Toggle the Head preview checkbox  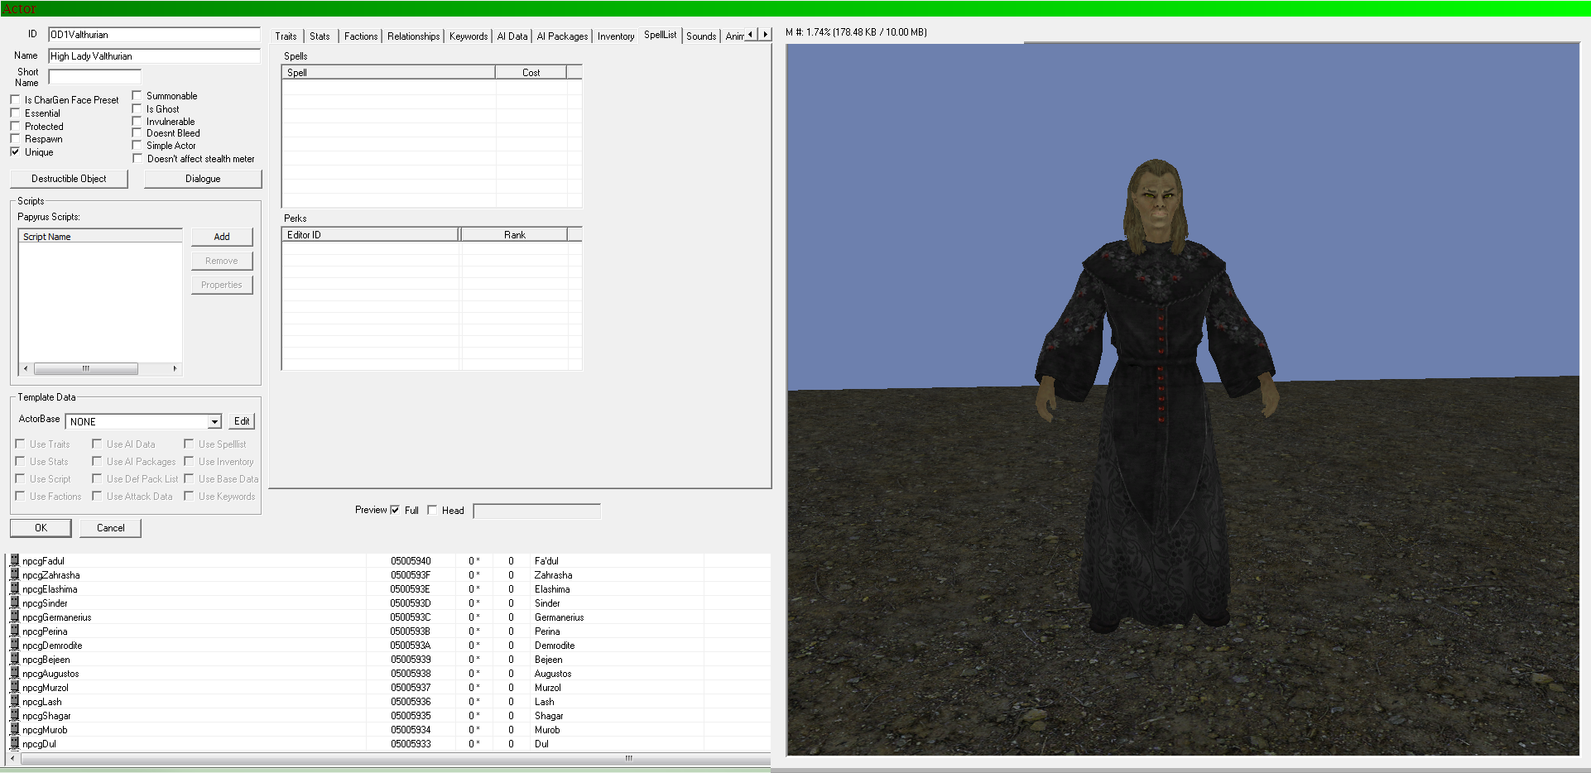(x=432, y=510)
